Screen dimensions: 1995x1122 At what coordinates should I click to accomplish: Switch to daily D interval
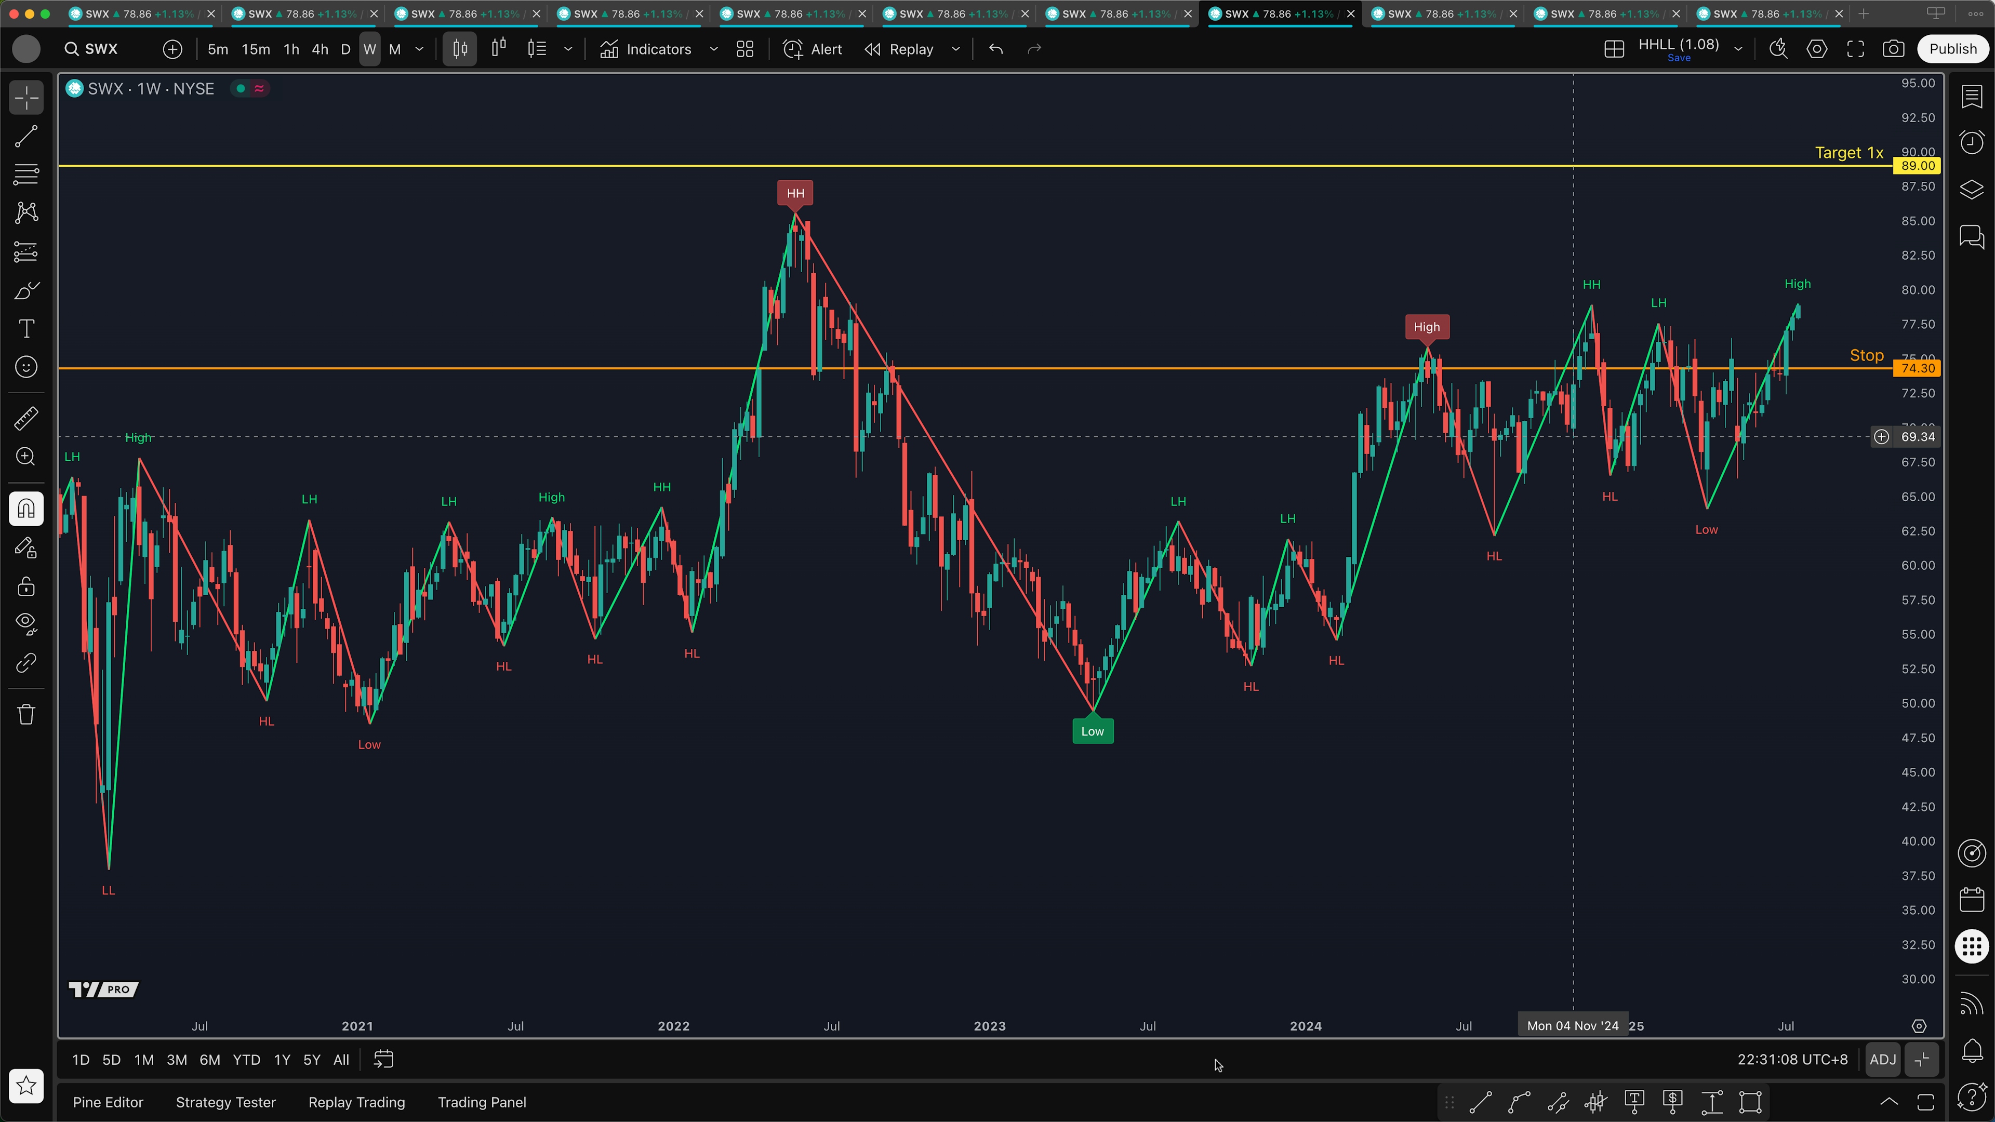[345, 49]
